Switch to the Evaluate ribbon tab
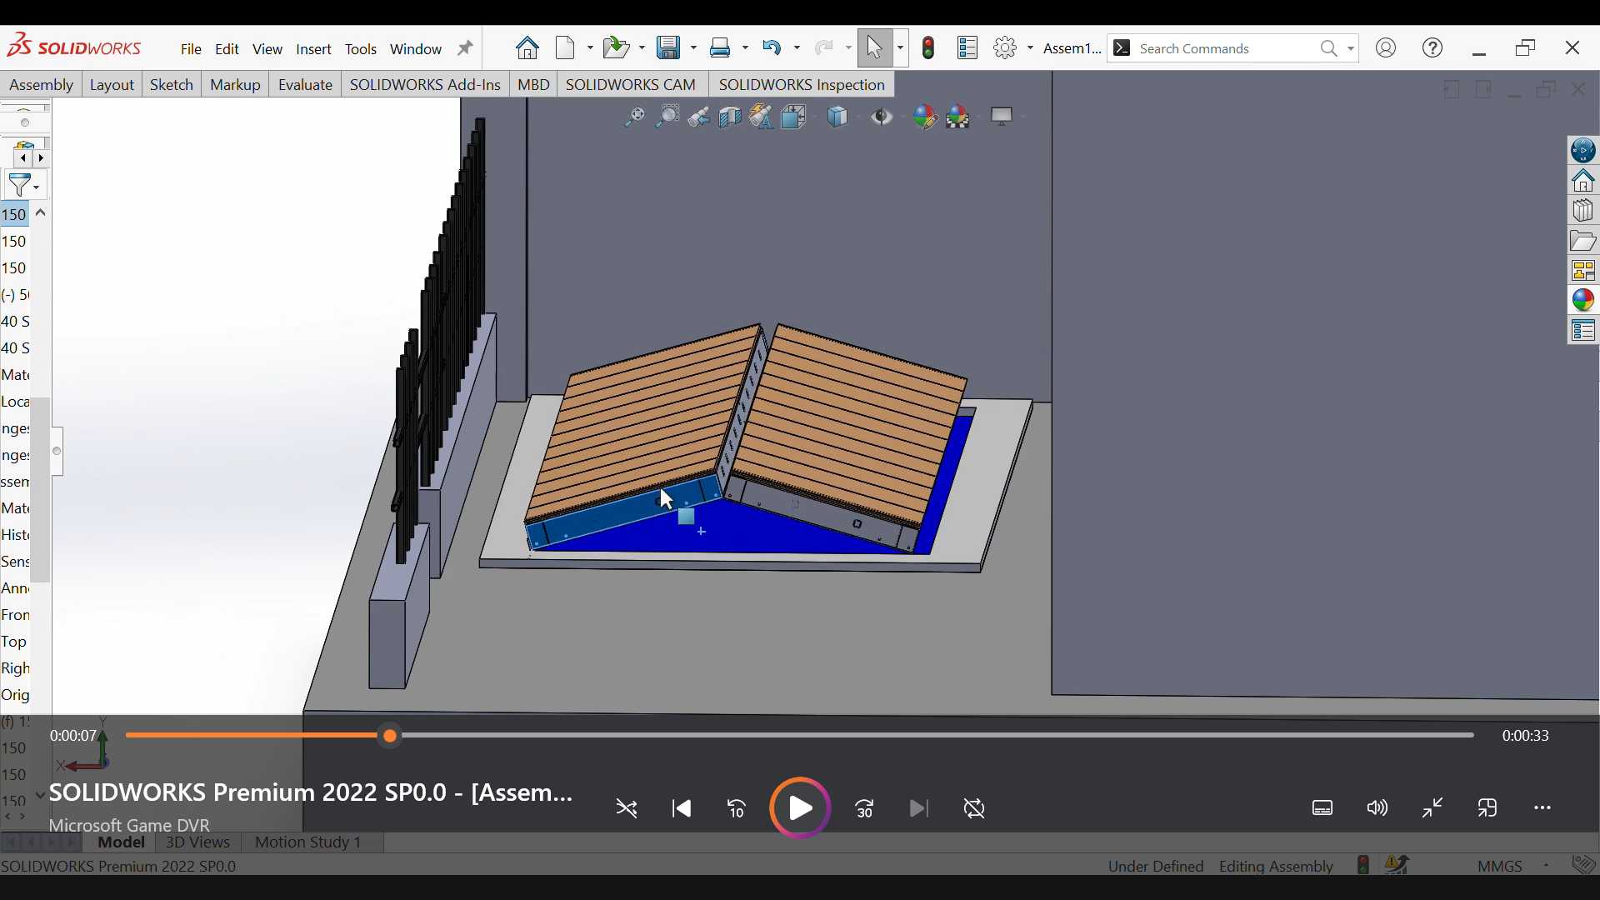This screenshot has height=900, width=1600. click(x=307, y=86)
